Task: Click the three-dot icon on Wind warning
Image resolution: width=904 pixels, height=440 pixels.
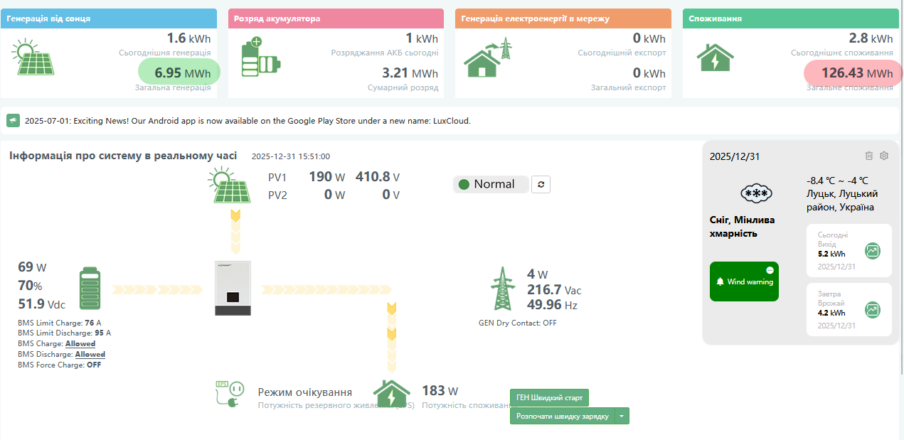Action: 770,271
